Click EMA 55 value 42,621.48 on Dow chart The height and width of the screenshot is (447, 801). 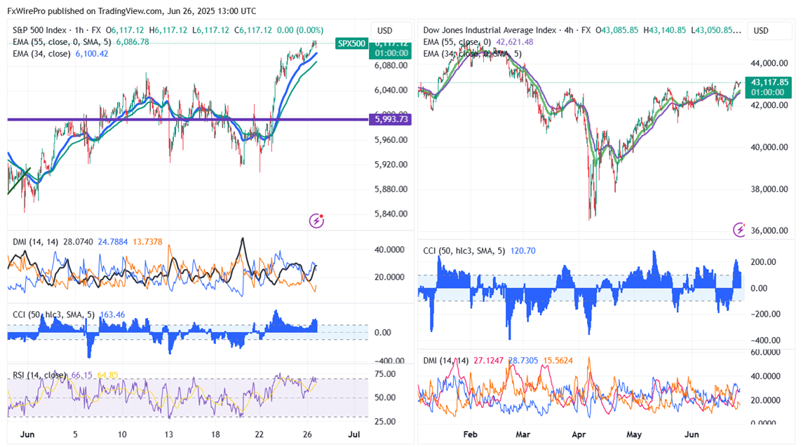point(515,42)
